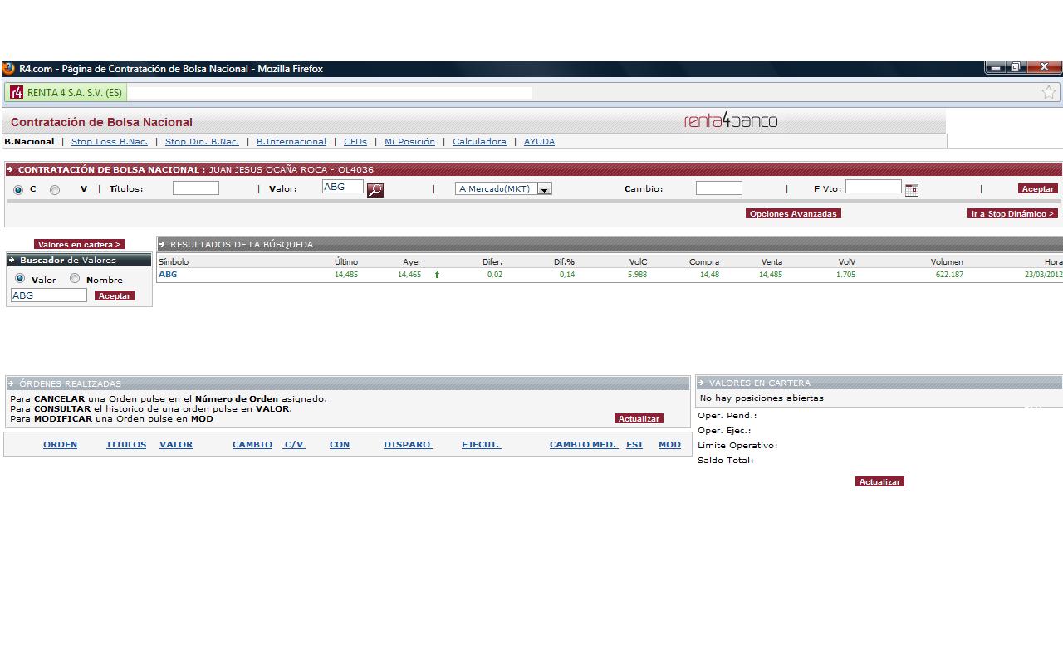This screenshot has height=664, width=1063.
Task: Click the Volumen value 622.187
Action: click(948, 275)
